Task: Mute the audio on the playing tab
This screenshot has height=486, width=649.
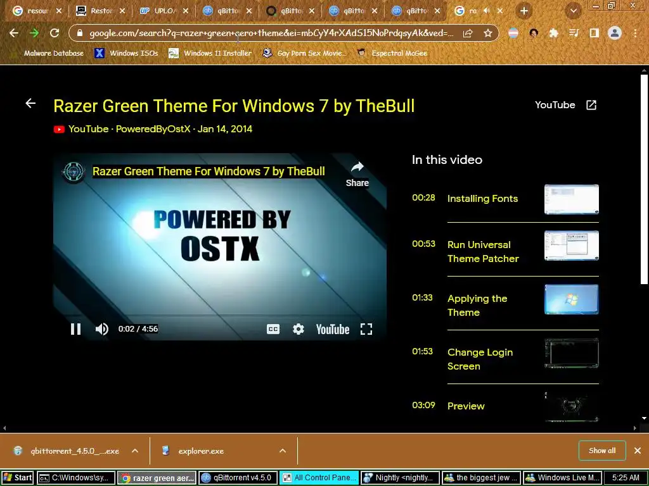Action: coord(487,11)
